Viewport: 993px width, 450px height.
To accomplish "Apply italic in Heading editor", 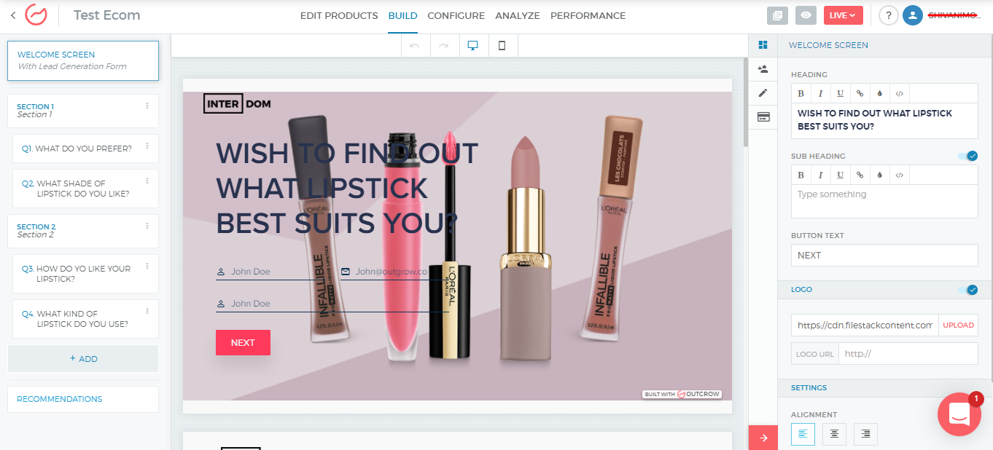I will 821,93.
